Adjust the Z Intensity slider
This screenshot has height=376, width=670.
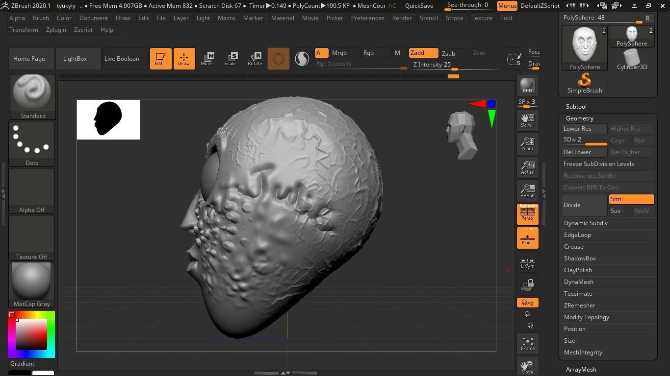tap(456, 65)
